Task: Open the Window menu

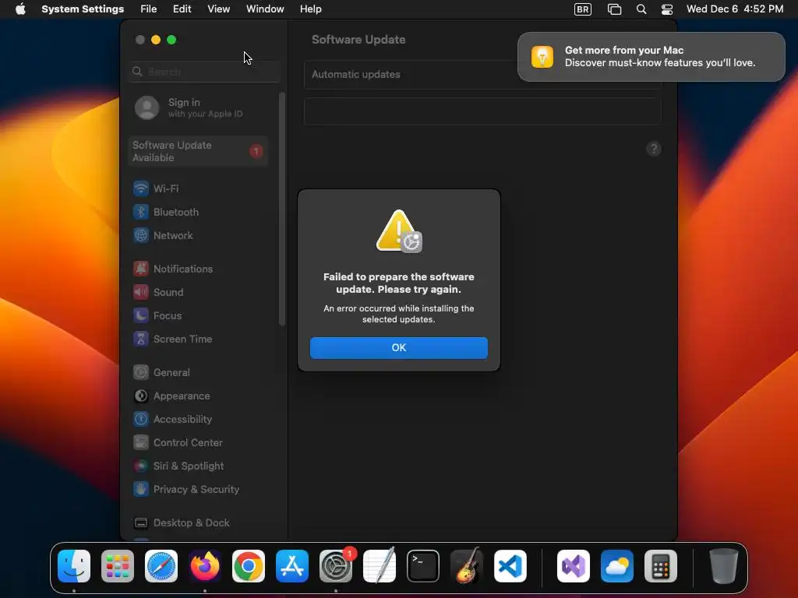Action: [x=265, y=9]
